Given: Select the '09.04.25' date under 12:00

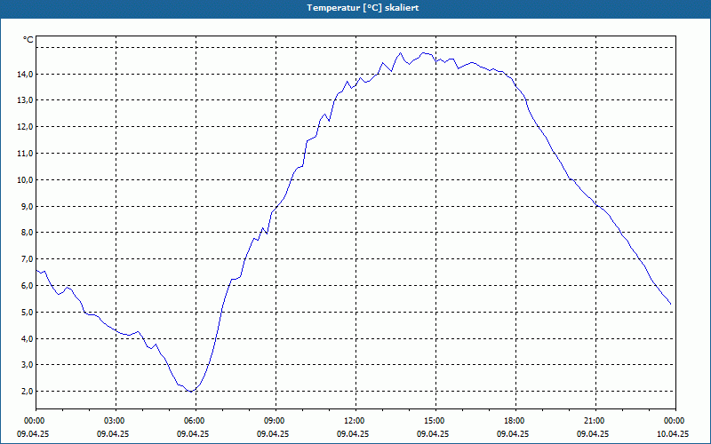Looking at the screenshot, I should (x=353, y=433).
